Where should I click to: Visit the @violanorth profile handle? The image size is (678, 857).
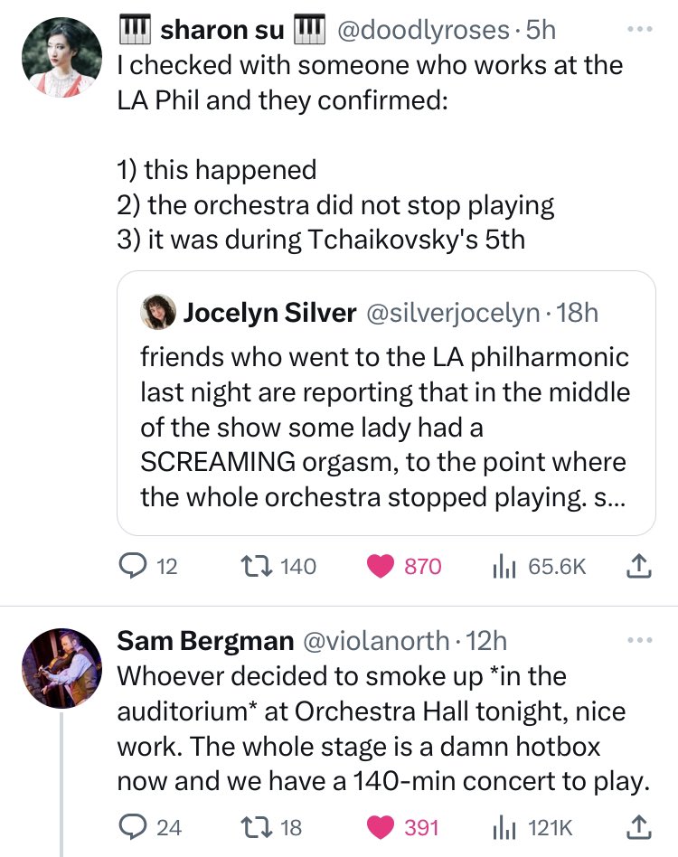375,641
